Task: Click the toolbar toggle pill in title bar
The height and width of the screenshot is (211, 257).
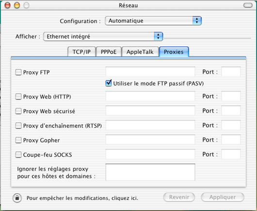Action: click(x=248, y=5)
